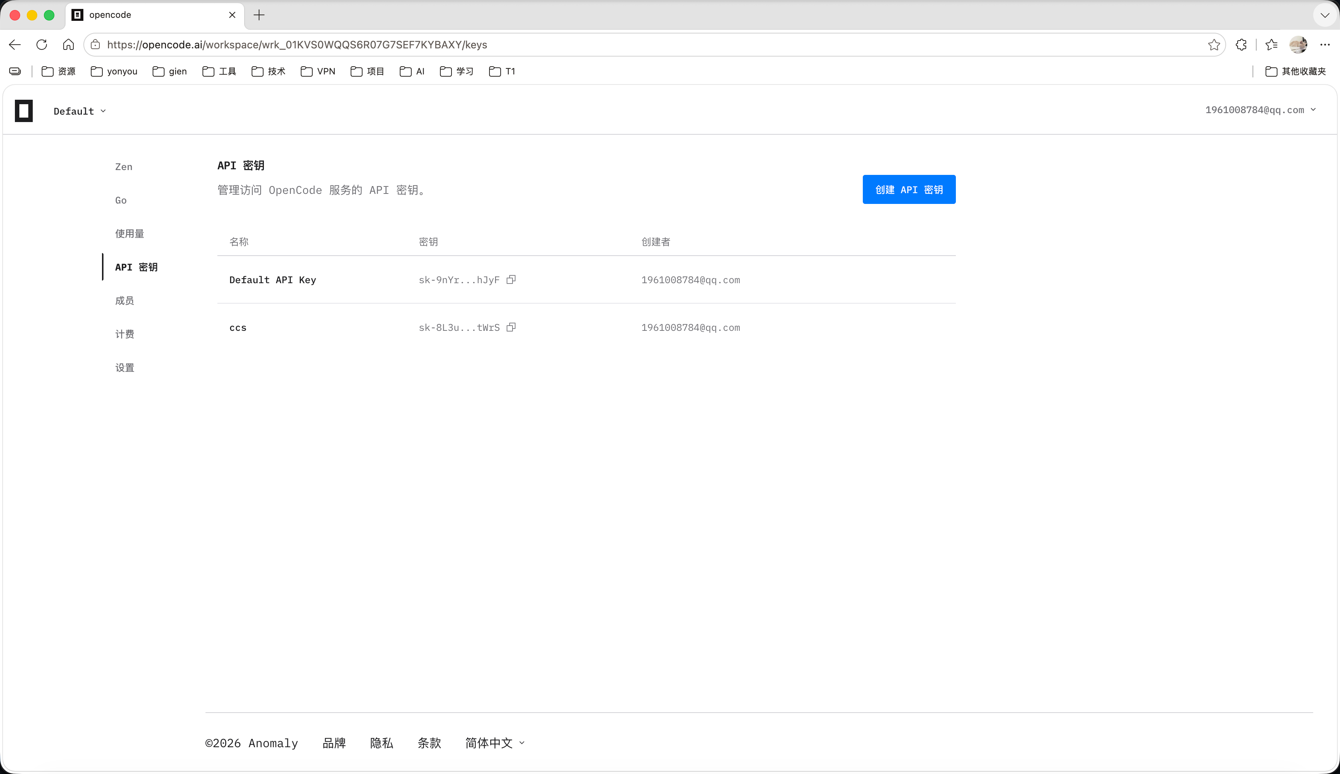Click the 密钥 column header
This screenshot has width=1340, height=774.
pyautogui.click(x=428, y=242)
